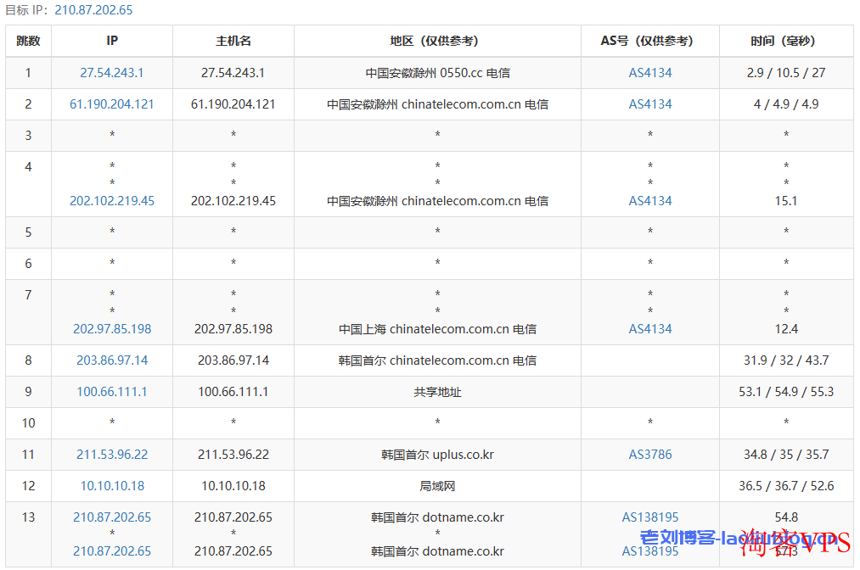This screenshot has height=570, width=860.
Task: Click time value 12.4 in hop 7
Action: [x=786, y=329]
